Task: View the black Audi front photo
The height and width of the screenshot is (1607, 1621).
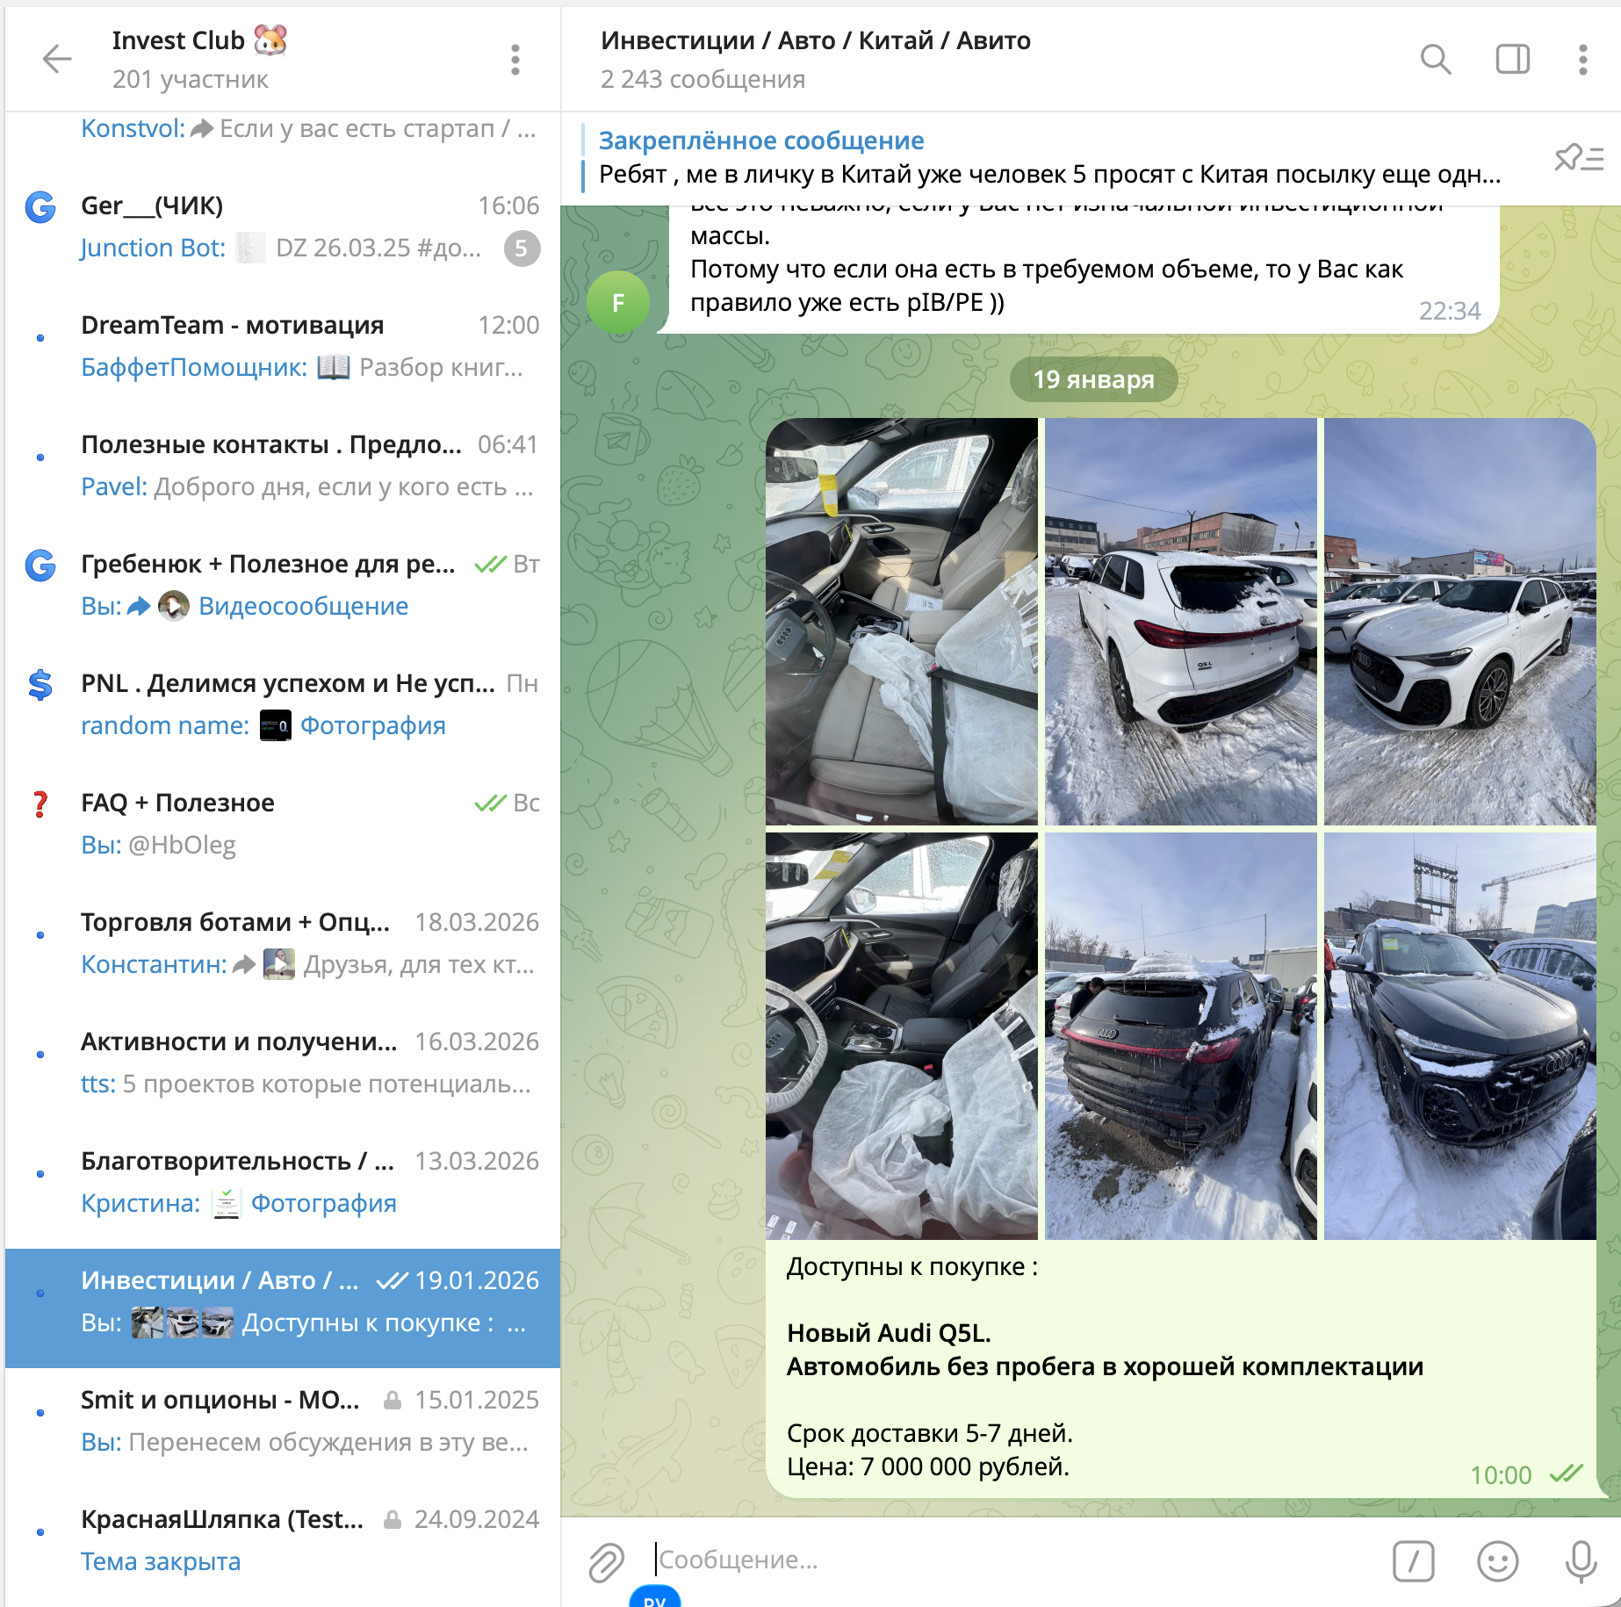Action: pos(1459,1036)
